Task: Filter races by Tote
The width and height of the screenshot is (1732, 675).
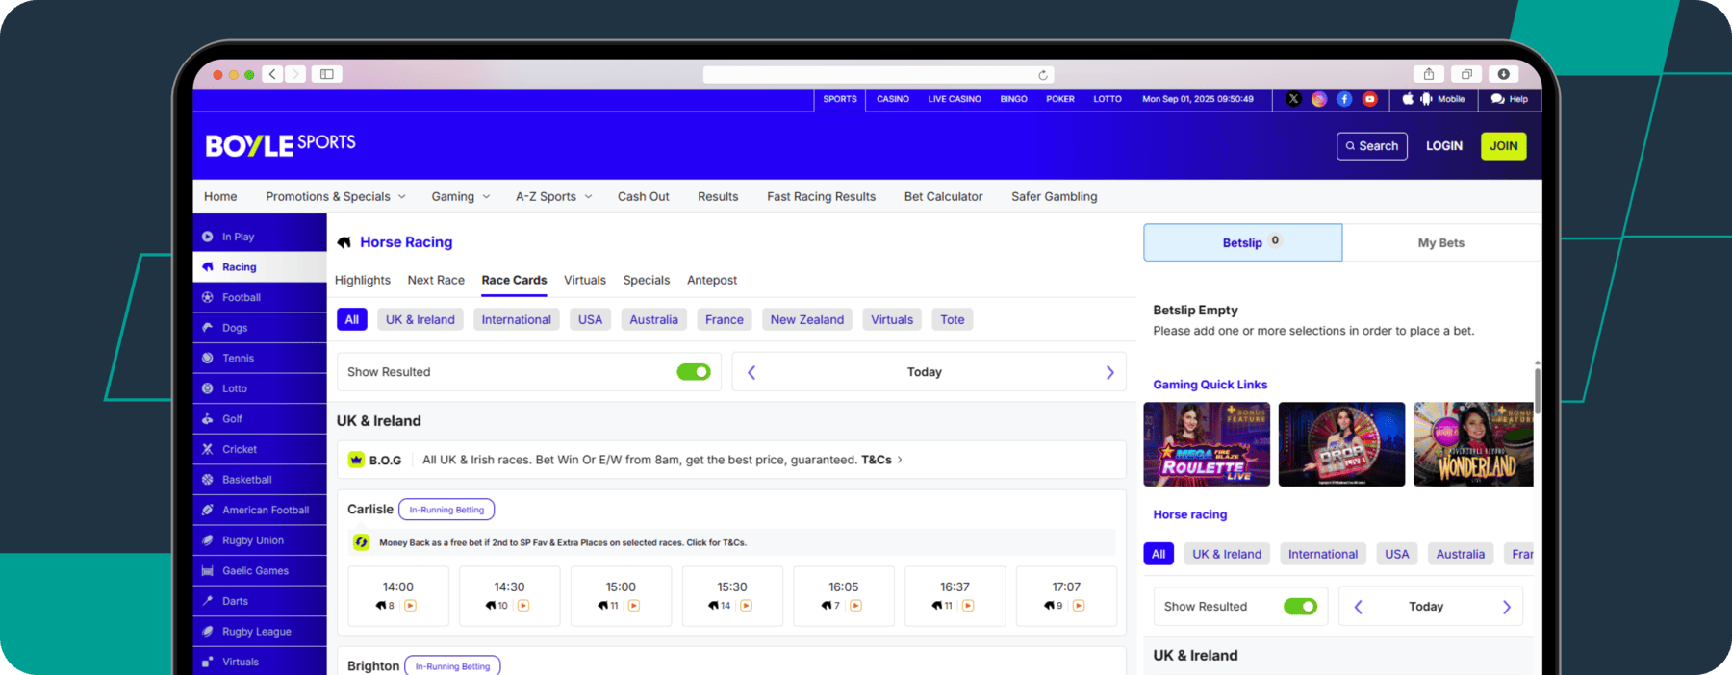Action: 953,319
